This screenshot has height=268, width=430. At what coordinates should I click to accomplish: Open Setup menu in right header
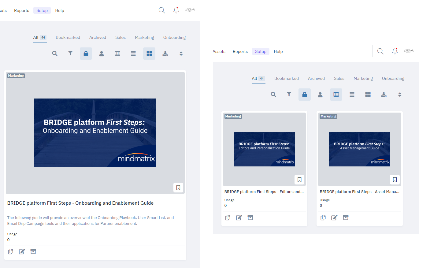coord(261,51)
